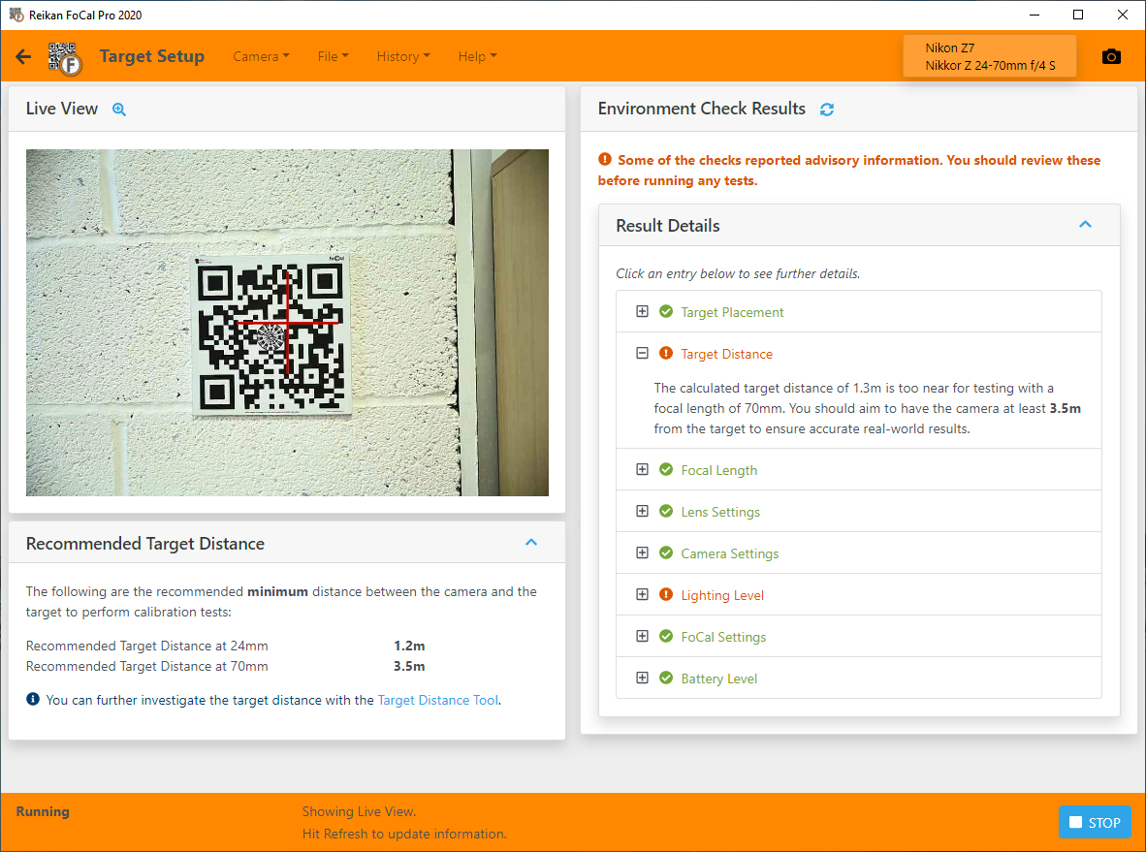Click green check icon beside Focal Length
Screen dimensions: 1146x852
click(666, 469)
